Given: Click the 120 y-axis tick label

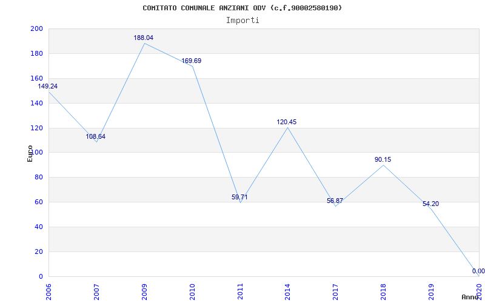Looking at the screenshot, I should (x=36, y=128).
